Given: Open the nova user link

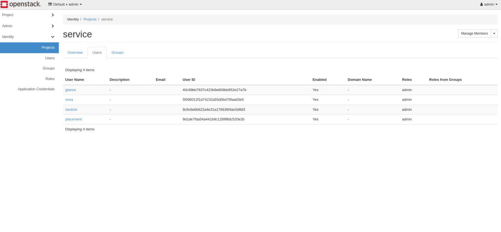Looking at the screenshot, I should (x=69, y=100).
